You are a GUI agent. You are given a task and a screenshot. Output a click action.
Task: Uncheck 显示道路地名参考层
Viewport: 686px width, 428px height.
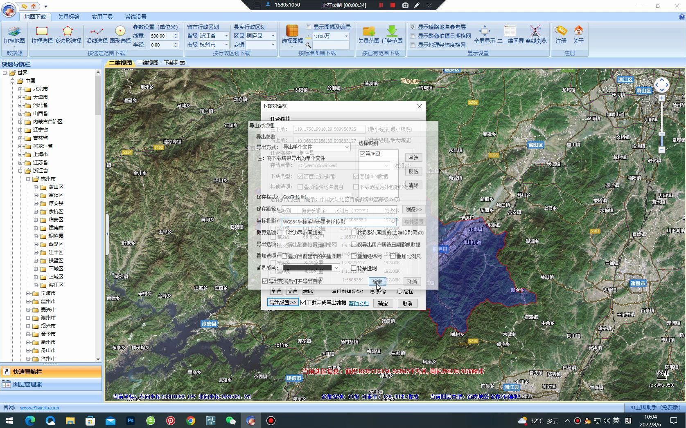click(413, 27)
